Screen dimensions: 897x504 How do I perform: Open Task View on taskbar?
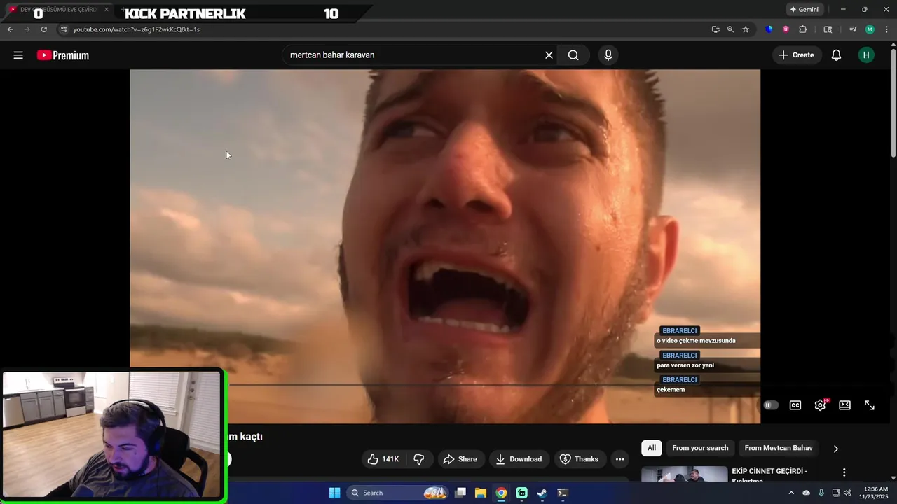(x=460, y=493)
